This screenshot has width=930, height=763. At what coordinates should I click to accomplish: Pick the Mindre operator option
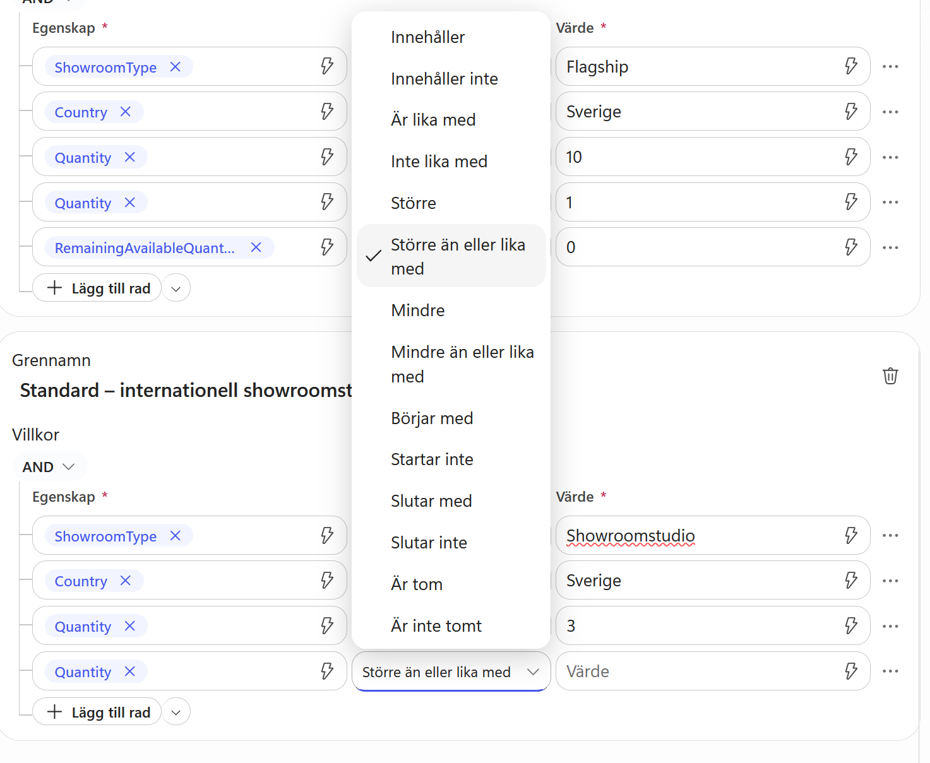tap(451, 311)
